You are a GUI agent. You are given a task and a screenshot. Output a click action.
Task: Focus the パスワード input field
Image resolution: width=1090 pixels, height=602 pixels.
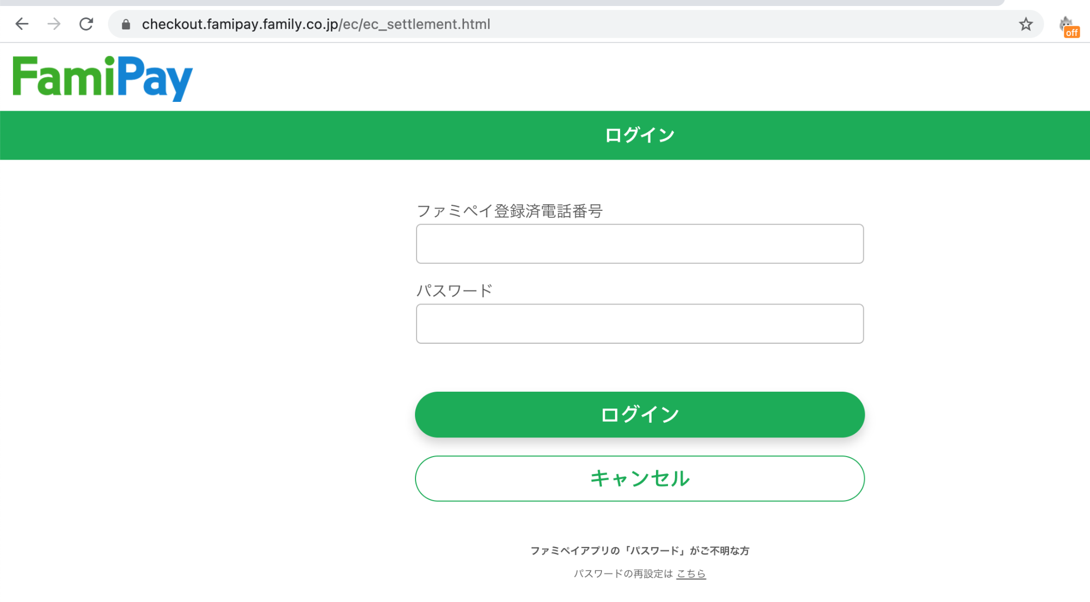[640, 324]
